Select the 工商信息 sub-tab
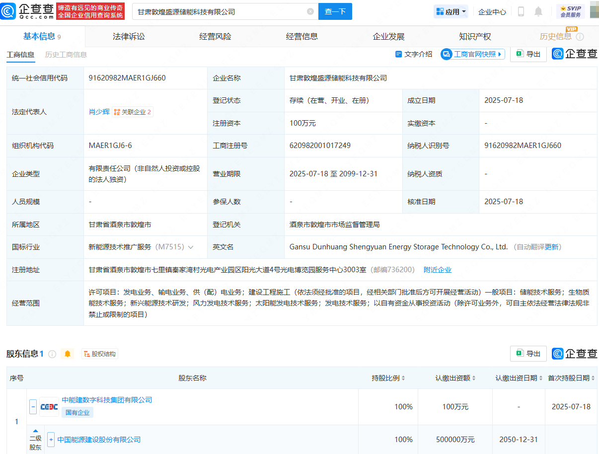The image size is (599, 454). (20, 55)
